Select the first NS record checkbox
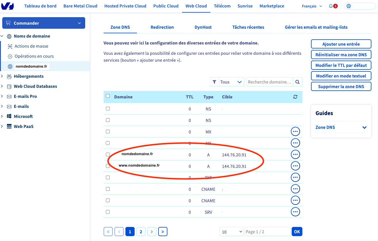 (108, 109)
